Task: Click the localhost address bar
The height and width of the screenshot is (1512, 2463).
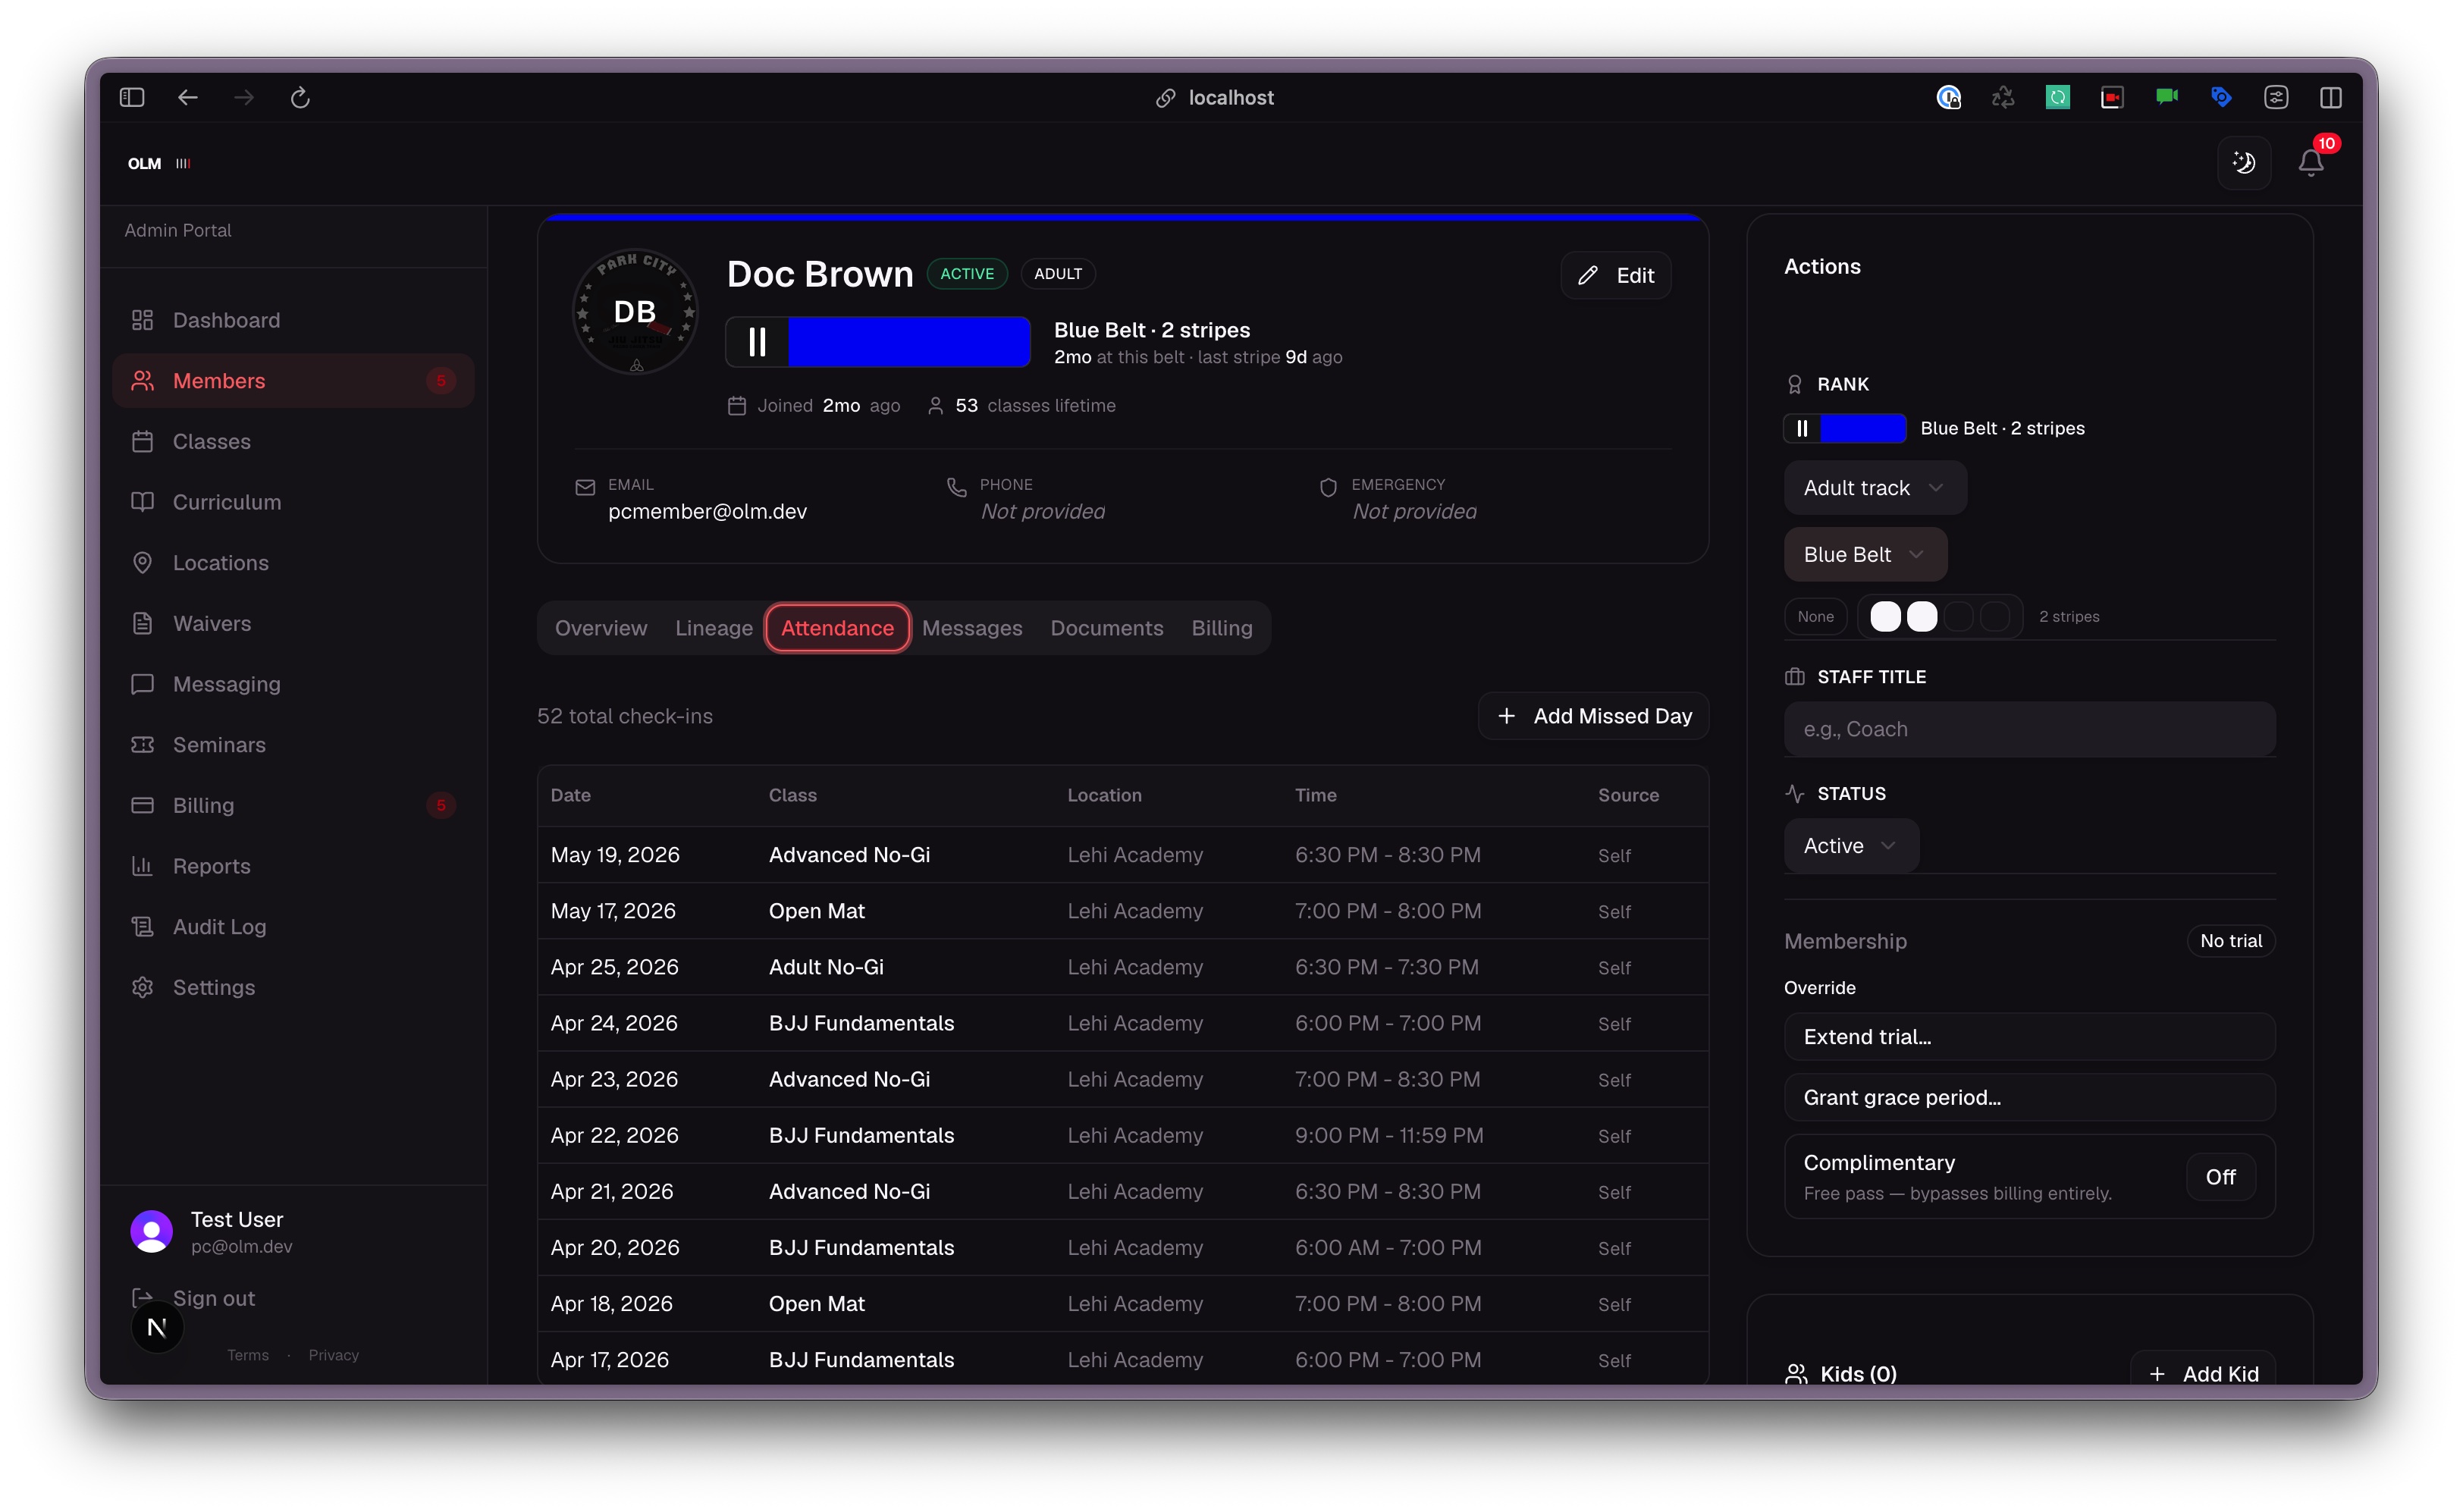Action: pyautogui.click(x=1215, y=97)
